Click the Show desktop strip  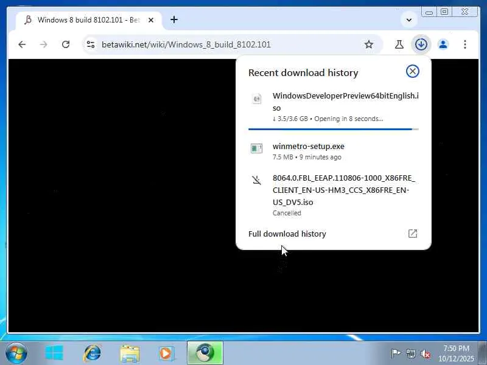pyautogui.click(x=483, y=353)
